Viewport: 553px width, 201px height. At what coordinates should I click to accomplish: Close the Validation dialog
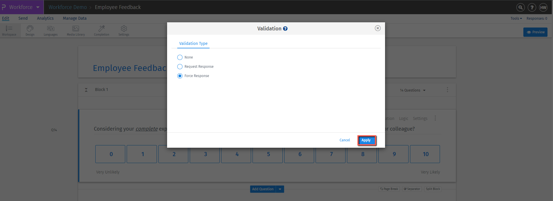(x=377, y=28)
